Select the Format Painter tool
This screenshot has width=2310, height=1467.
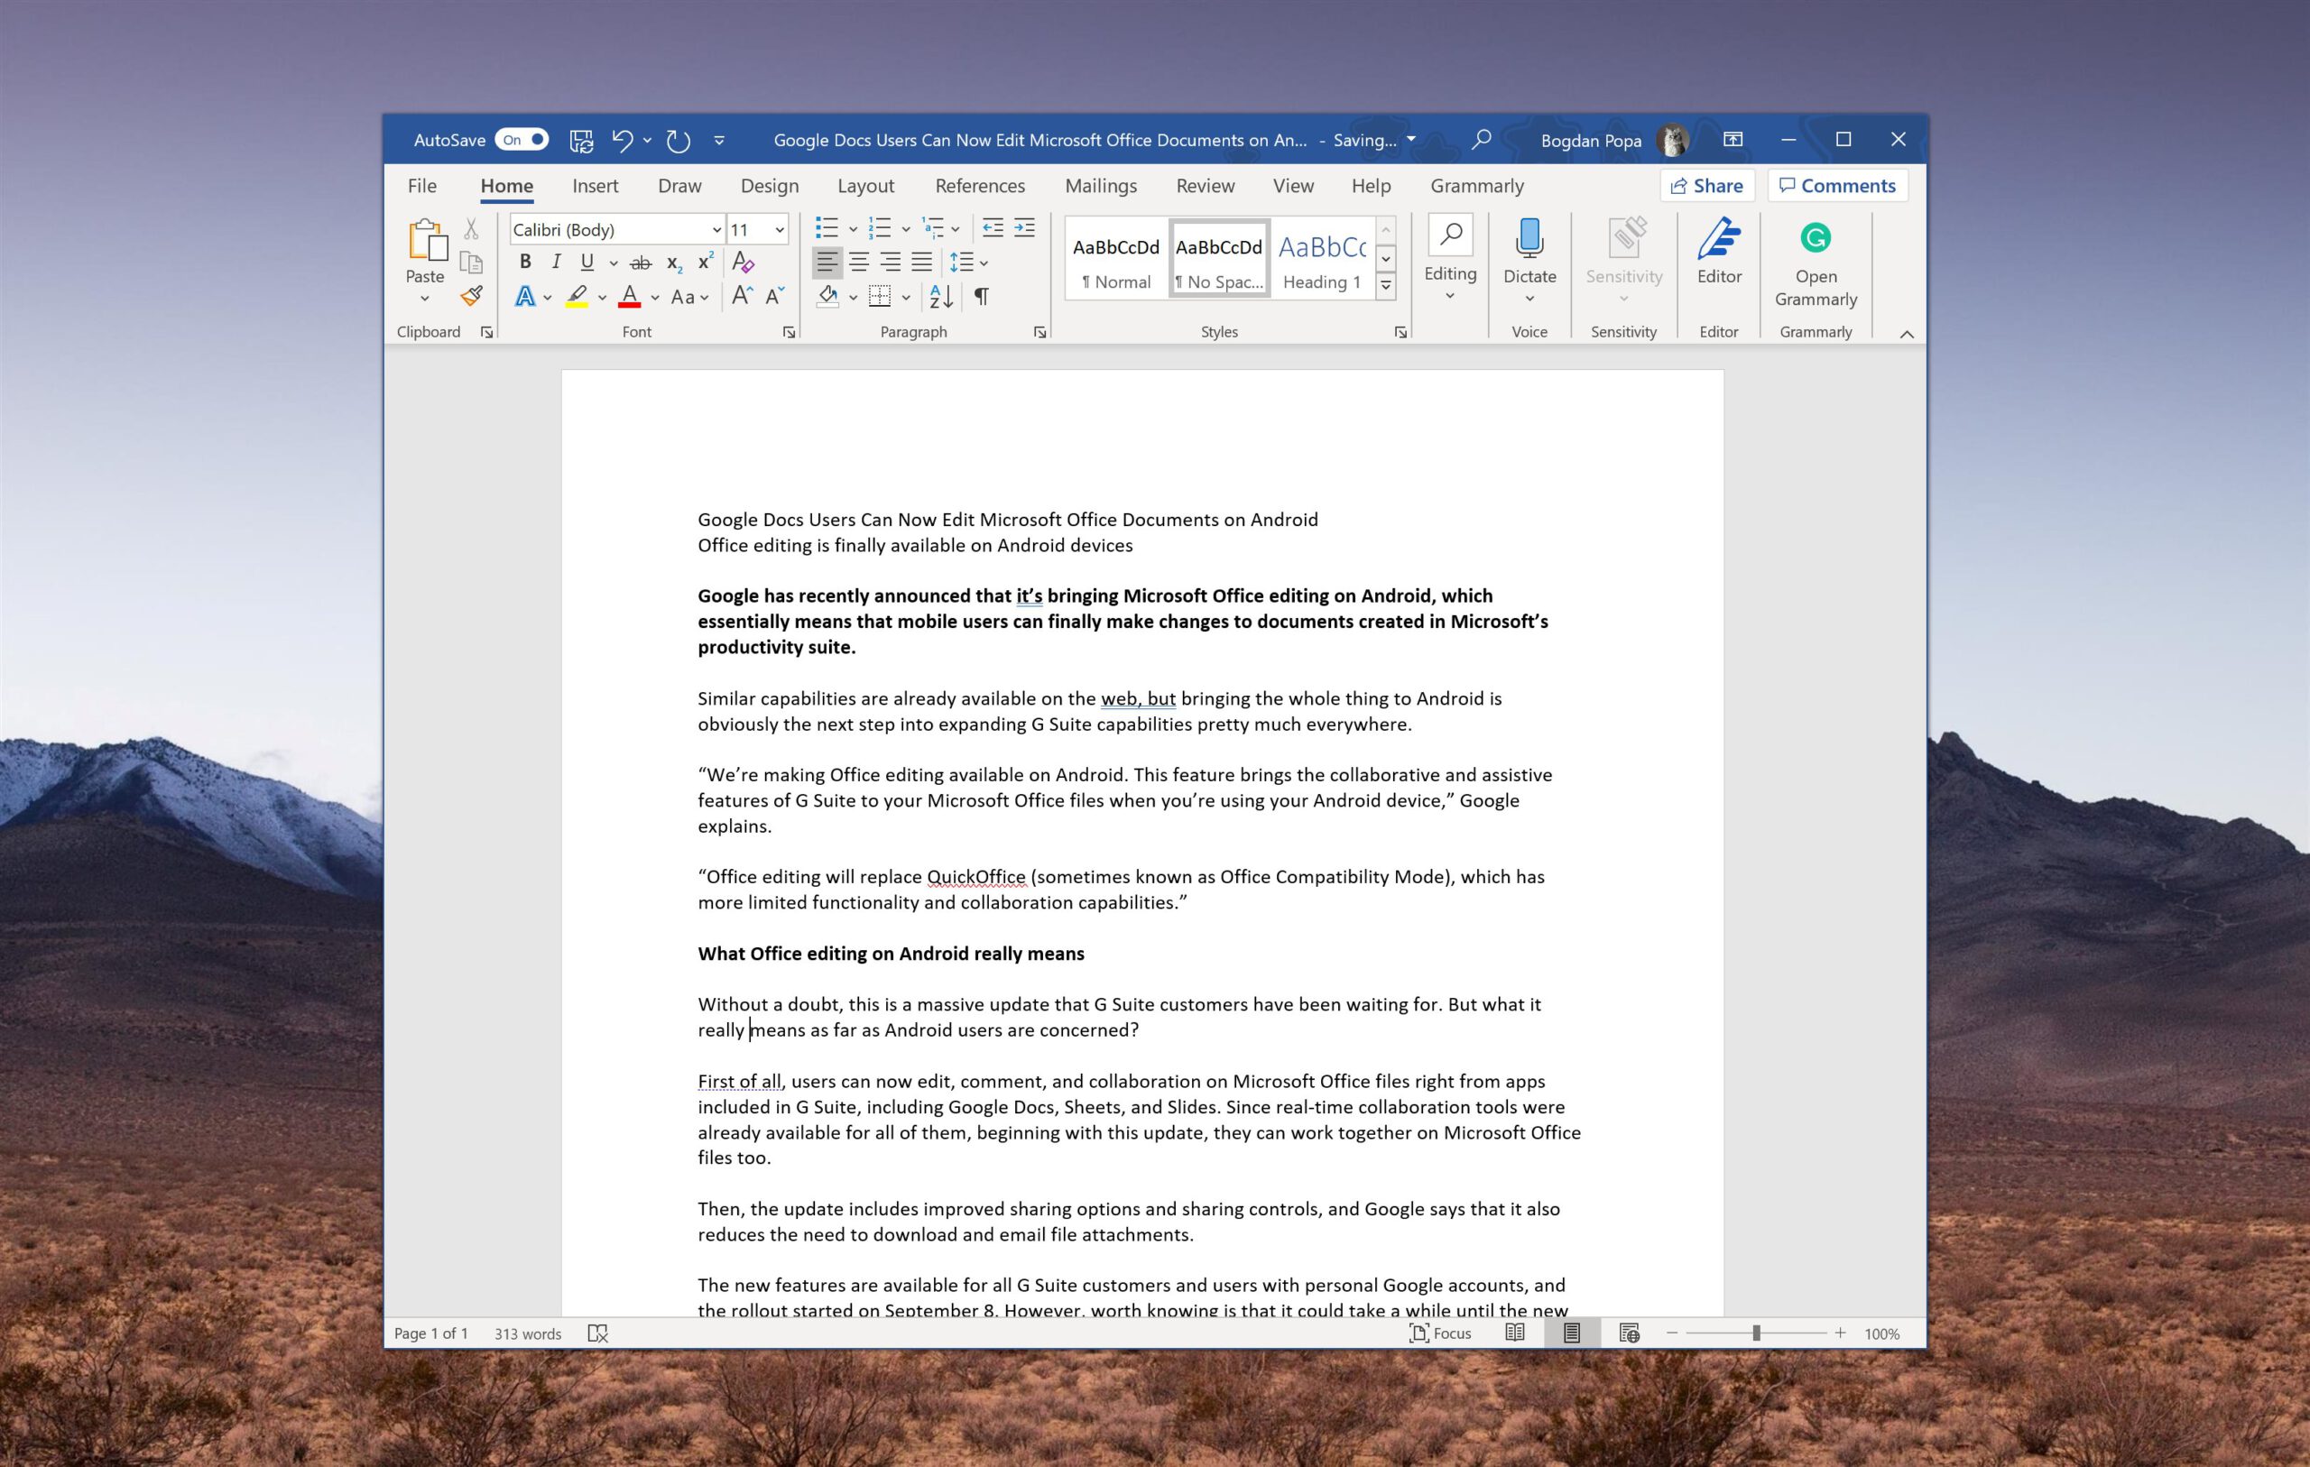click(x=471, y=296)
